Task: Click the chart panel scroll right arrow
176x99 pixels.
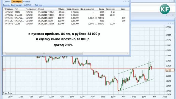Action: [x=170, y=23]
